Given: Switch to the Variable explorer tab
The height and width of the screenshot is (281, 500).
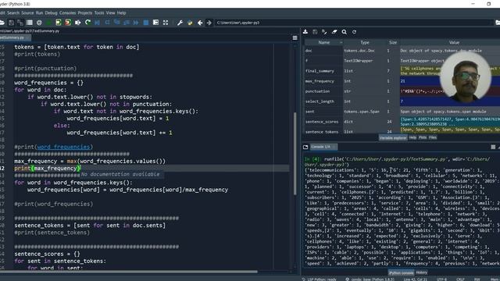Looking at the screenshot, I should [393, 137].
